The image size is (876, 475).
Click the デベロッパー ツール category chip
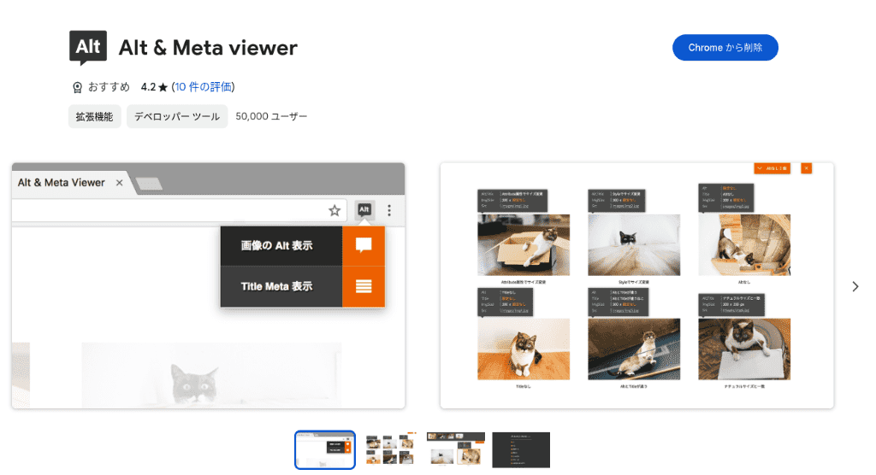pos(177,116)
